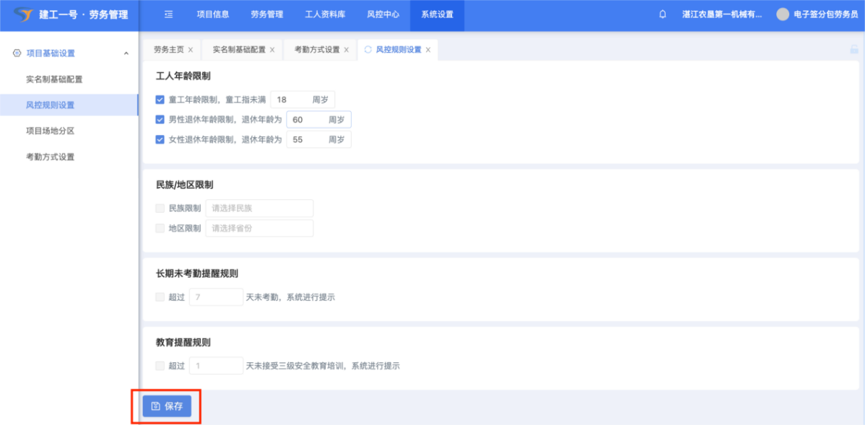Viewport: 865px width, 425px height.
Task: Click the female retirement age input field
Action: point(307,139)
